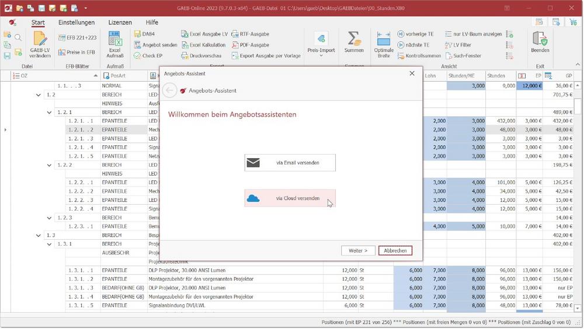Sort by the OZ column header
The height and width of the screenshot is (329, 584).
click(53, 76)
